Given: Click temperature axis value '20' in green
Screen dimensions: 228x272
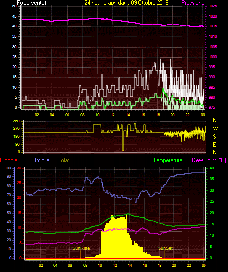Looking at the screenshot, I should point(212,213).
